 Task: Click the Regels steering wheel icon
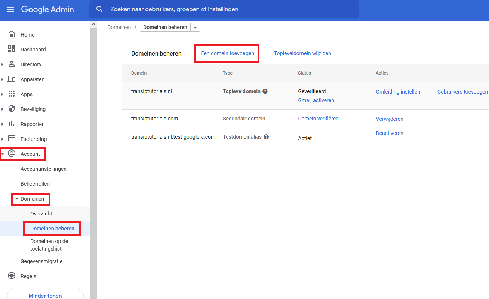(12, 276)
